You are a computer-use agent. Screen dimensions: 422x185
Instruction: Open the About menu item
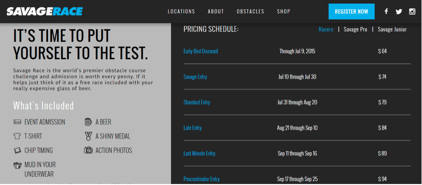(216, 11)
